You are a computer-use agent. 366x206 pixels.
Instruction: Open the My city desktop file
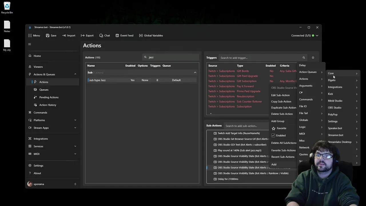click(x=7, y=45)
